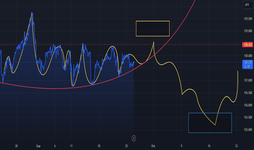Click the 28 date label on time axis
Viewport: 254px width, 150px height.
tap(16, 146)
